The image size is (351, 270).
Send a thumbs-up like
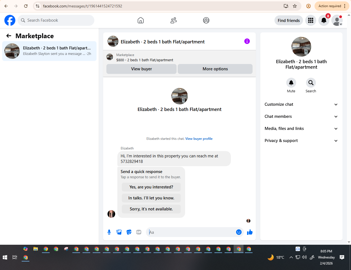[x=250, y=232]
